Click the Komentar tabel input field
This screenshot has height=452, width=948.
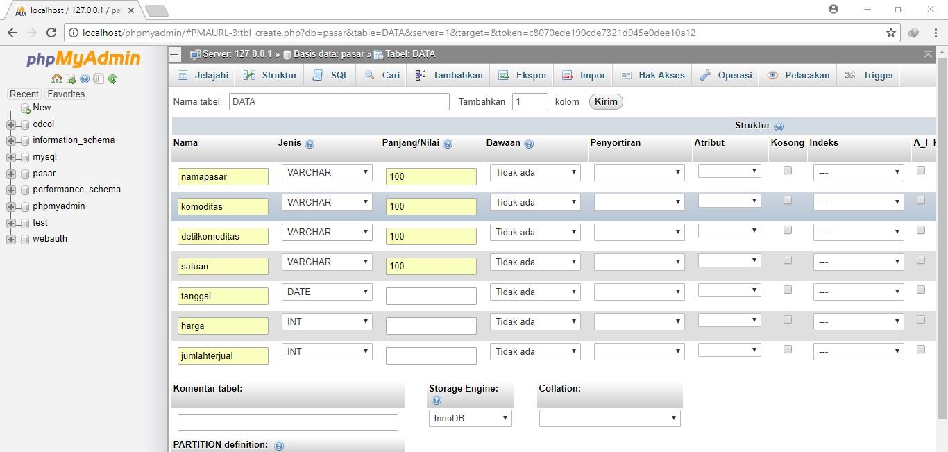(x=287, y=421)
